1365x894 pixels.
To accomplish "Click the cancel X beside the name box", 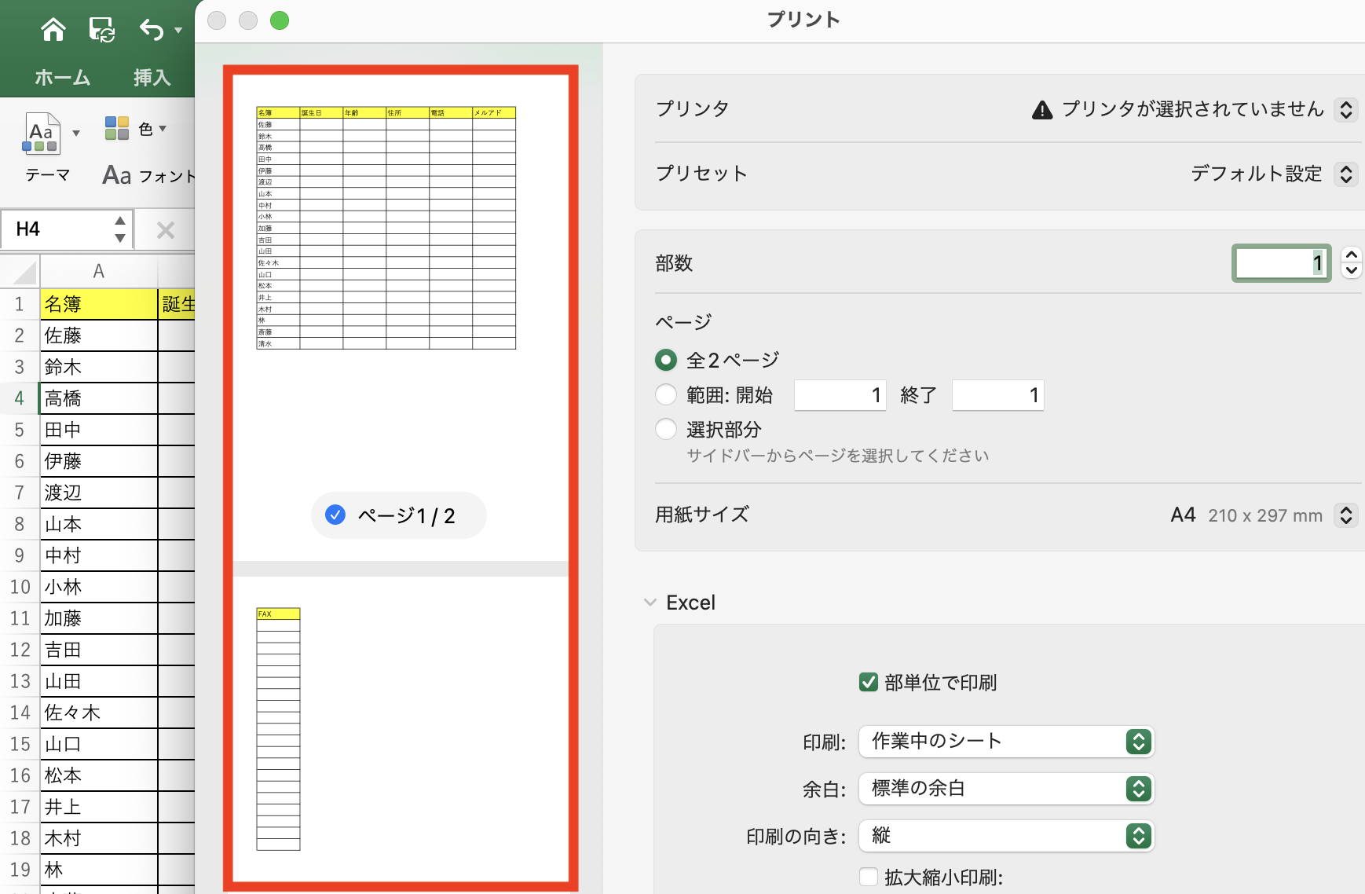I will (x=165, y=229).
